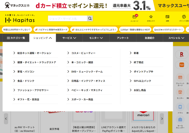Image resolution: width=189 pixels, height=133 pixels.
Task: Select 日用品・インテリア・オフィス category
Action: pos(89,81)
